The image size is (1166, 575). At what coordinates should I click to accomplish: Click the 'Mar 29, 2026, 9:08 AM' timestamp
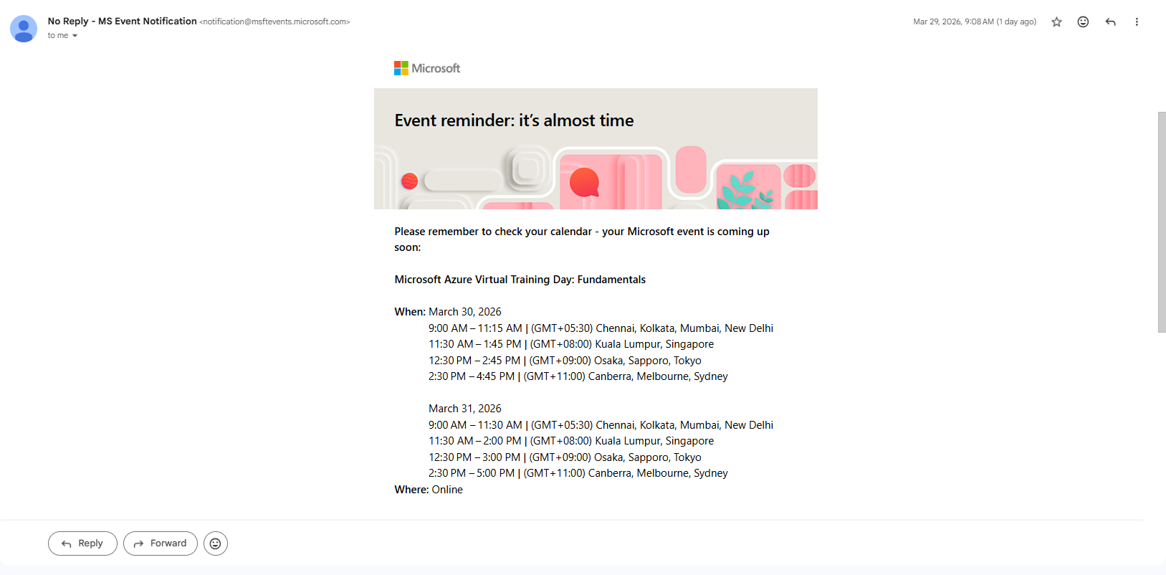[x=953, y=22]
